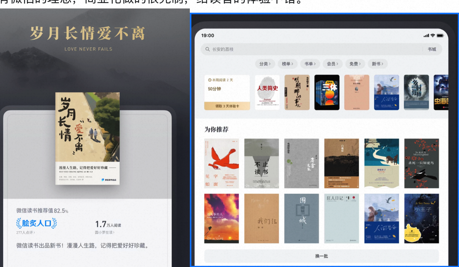Viewport: 459px width, 267px height.
Task: Open the 分类 category chip
Action: click(265, 64)
